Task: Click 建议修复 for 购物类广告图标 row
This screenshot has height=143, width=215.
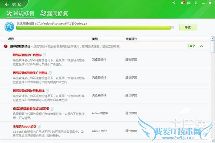Action: (x=131, y=77)
